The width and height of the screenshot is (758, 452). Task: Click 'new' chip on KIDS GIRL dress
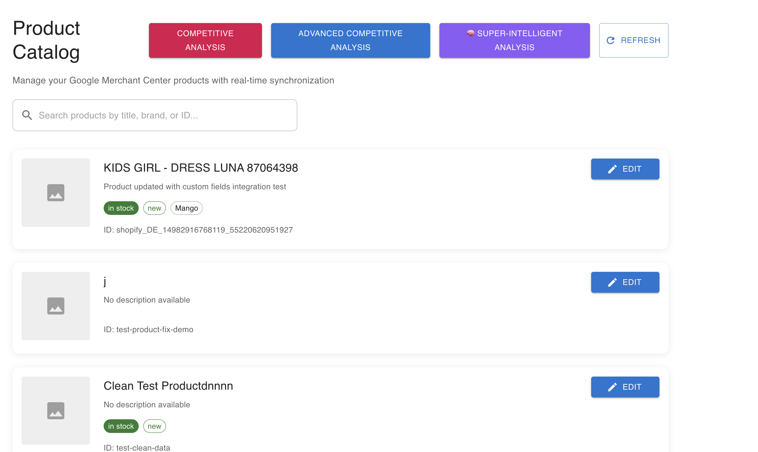[154, 208]
